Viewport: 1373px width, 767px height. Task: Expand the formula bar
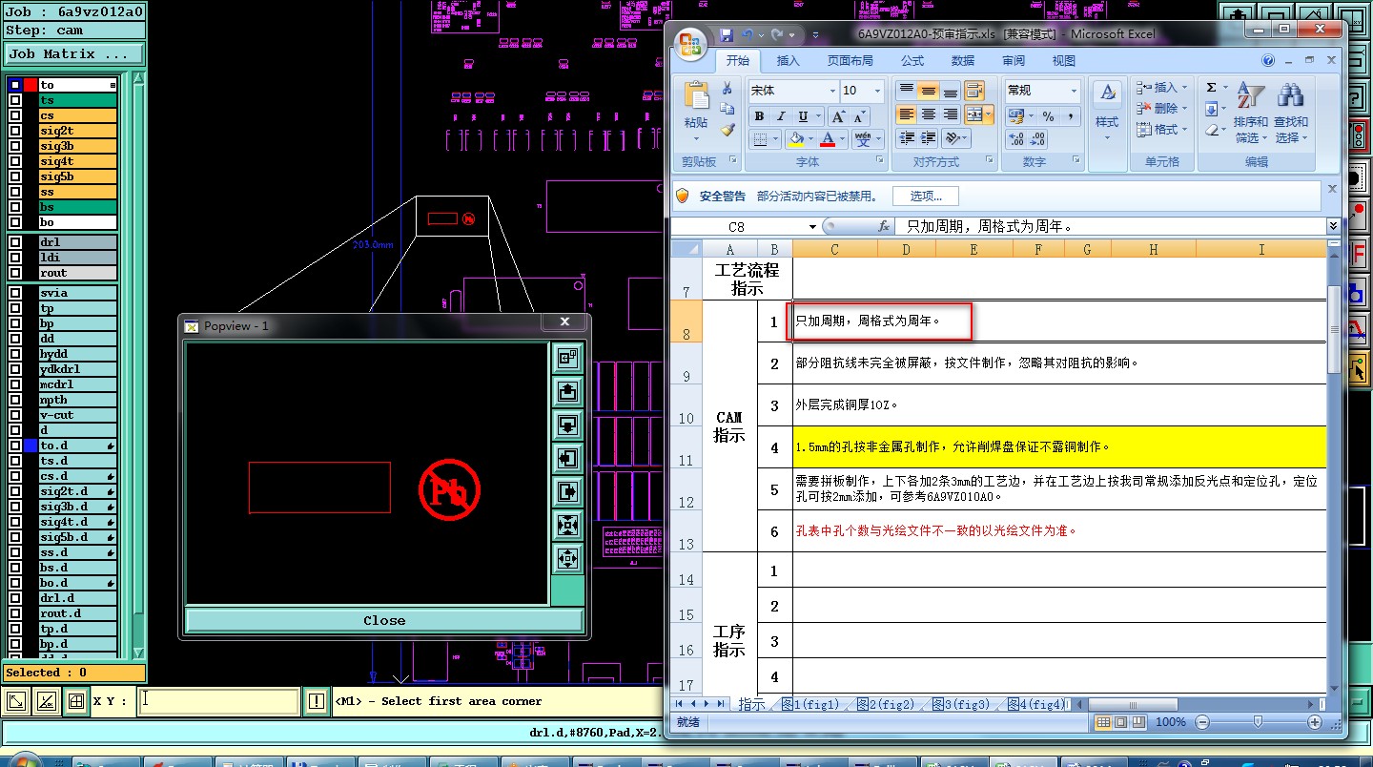[1333, 226]
